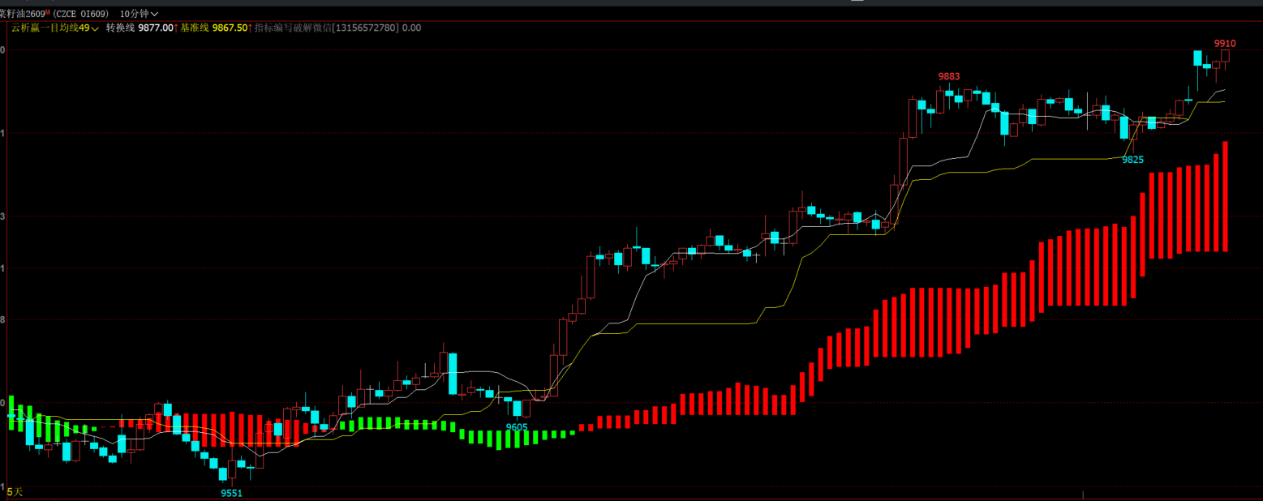Select the 9825 low price label
Screen dimensions: 1263x501
(x=1132, y=160)
